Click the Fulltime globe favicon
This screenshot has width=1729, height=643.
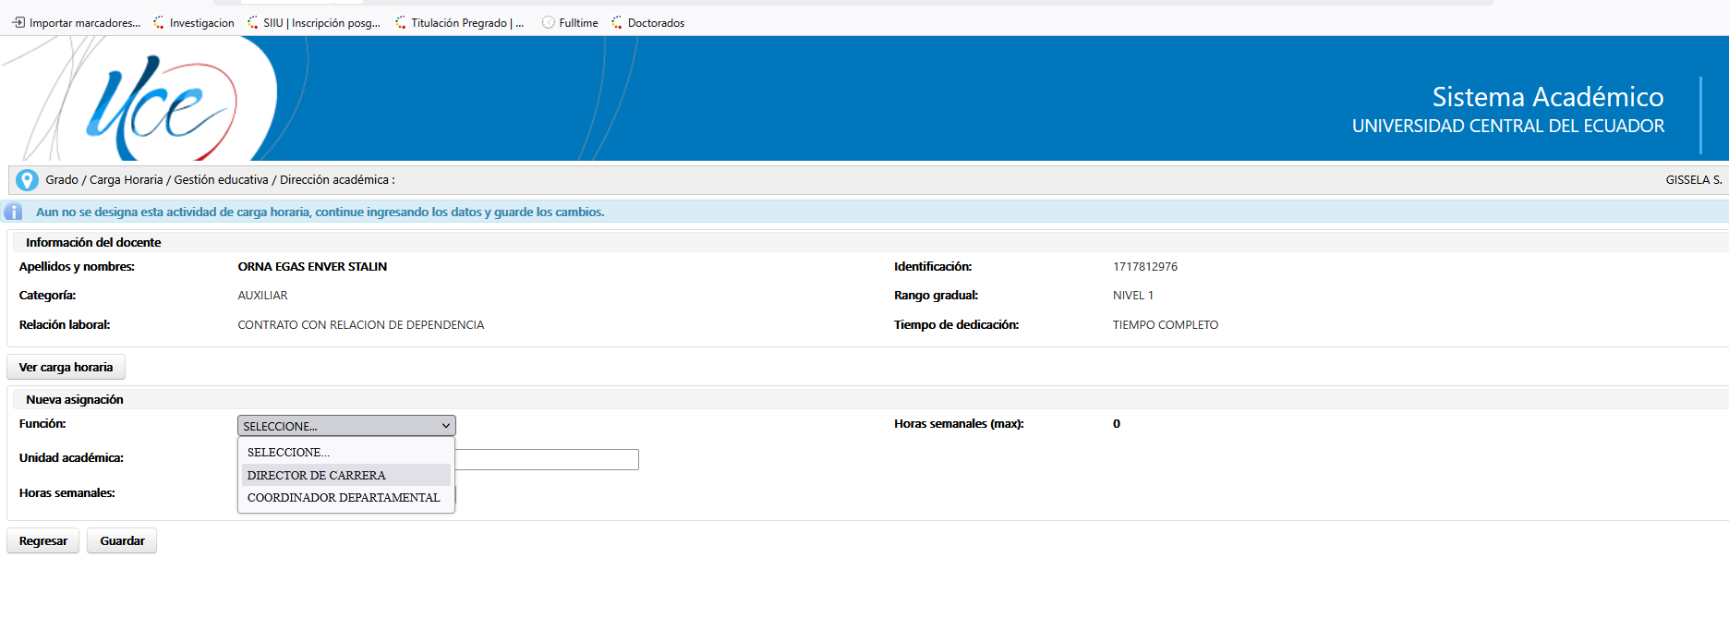click(549, 22)
